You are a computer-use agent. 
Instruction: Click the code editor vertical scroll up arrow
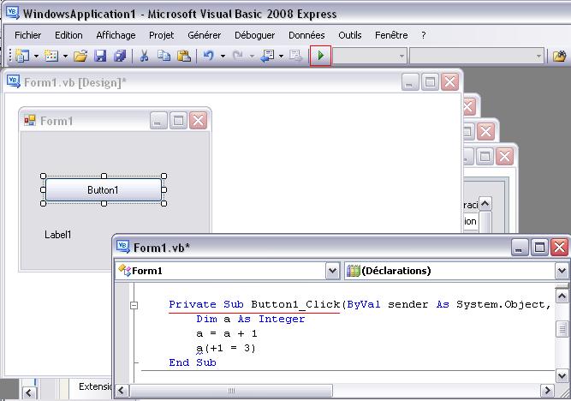pos(562,296)
